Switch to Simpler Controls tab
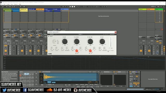166x93 pixels. (94, 72)
